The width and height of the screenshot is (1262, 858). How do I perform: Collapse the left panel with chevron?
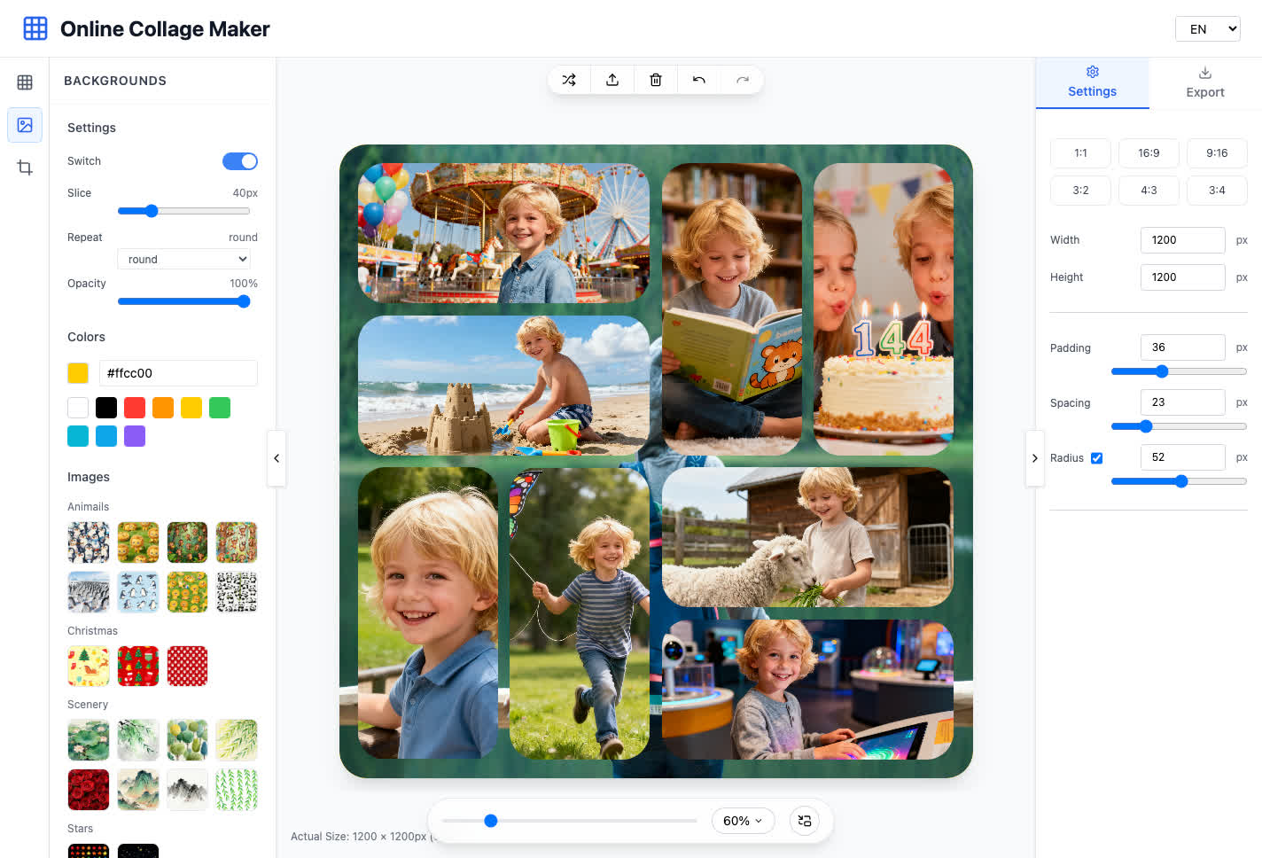tap(277, 458)
